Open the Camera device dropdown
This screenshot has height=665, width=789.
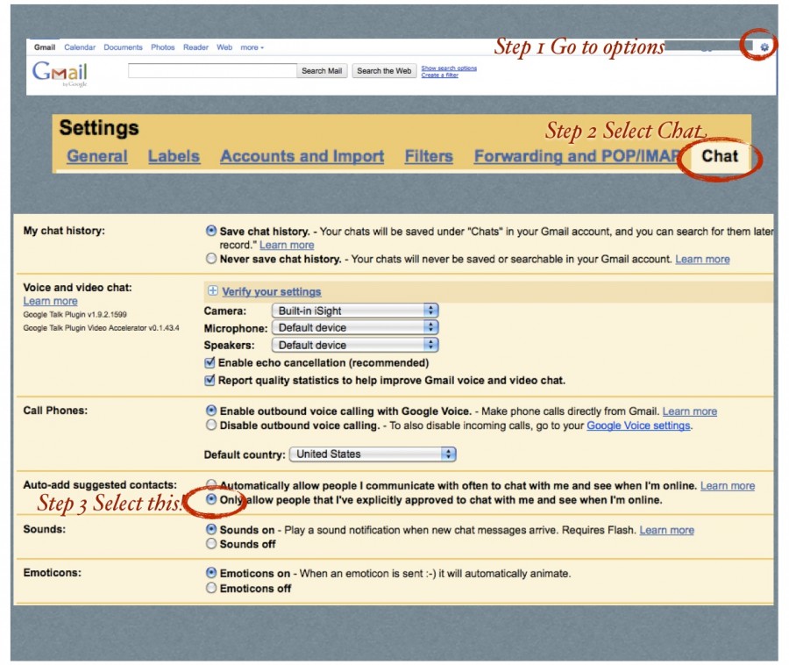354,311
